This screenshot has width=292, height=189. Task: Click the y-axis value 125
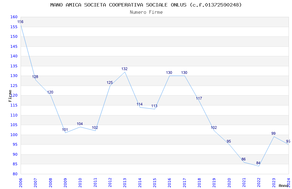click(x=14, y=86)
